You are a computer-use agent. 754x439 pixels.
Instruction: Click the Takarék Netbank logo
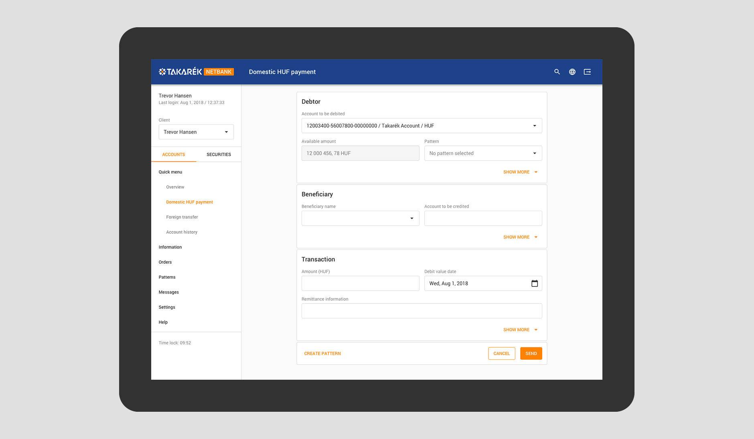[x=196, y=72]
